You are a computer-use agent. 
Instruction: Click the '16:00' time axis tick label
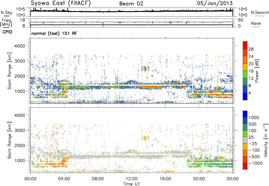(x=165, y=179)
